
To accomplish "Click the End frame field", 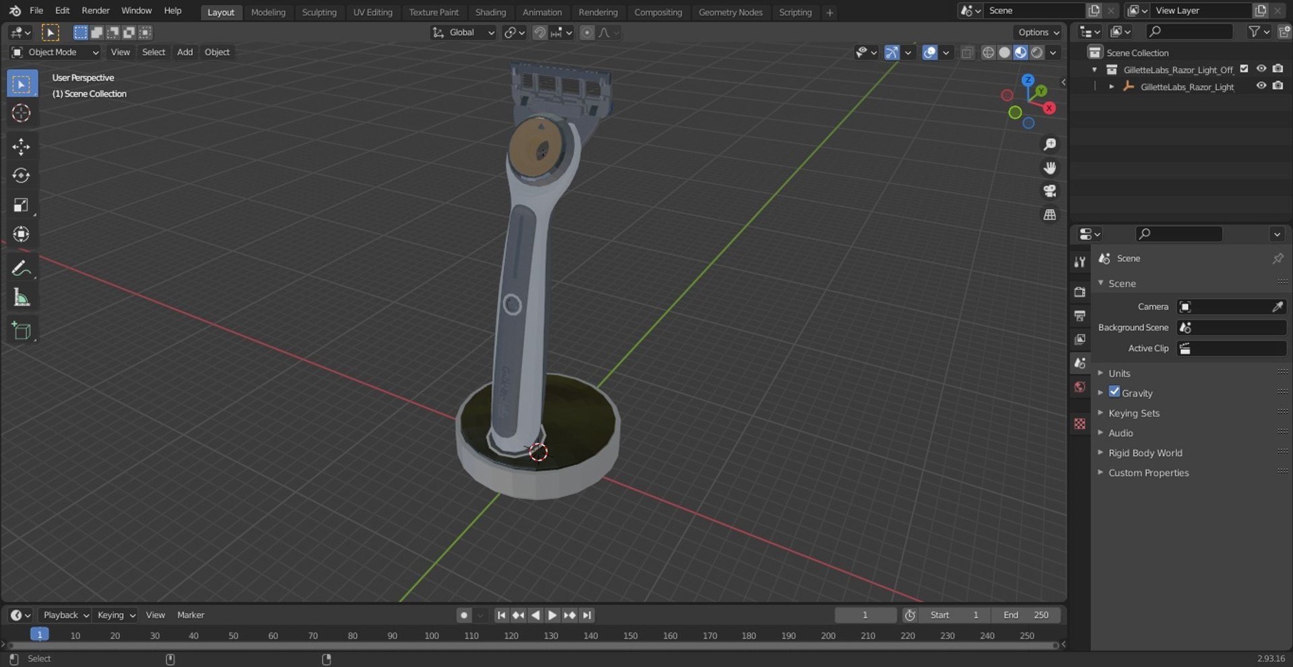I will (x=1026, y=615).
